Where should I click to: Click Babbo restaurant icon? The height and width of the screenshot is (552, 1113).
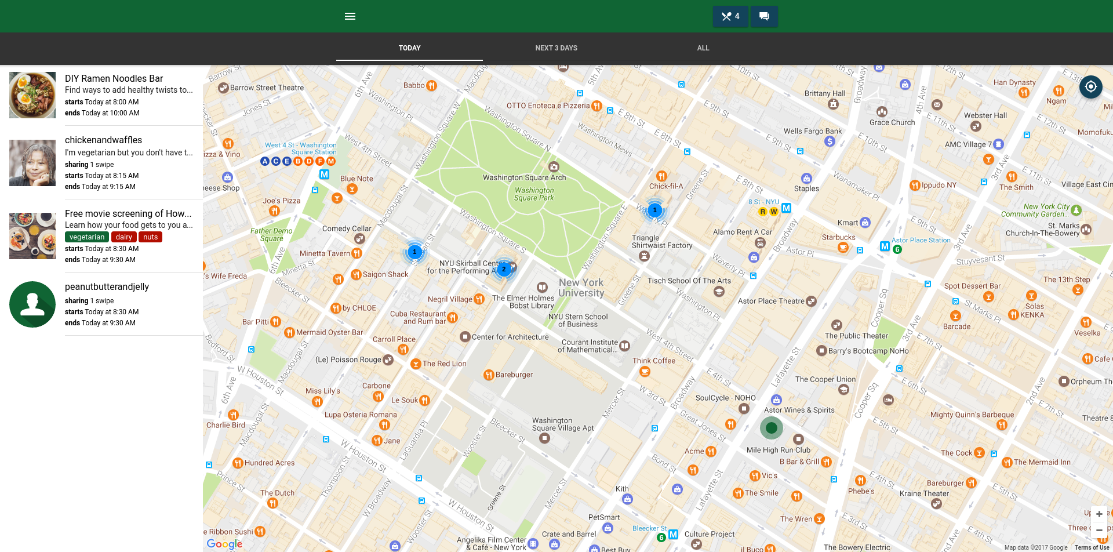pyautogui.click(x=431, y=86)
